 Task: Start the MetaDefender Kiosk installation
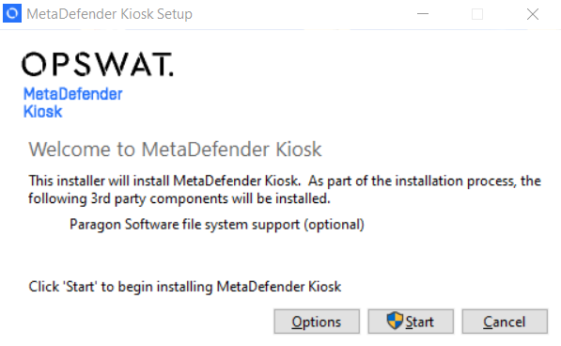pos(411,322)
